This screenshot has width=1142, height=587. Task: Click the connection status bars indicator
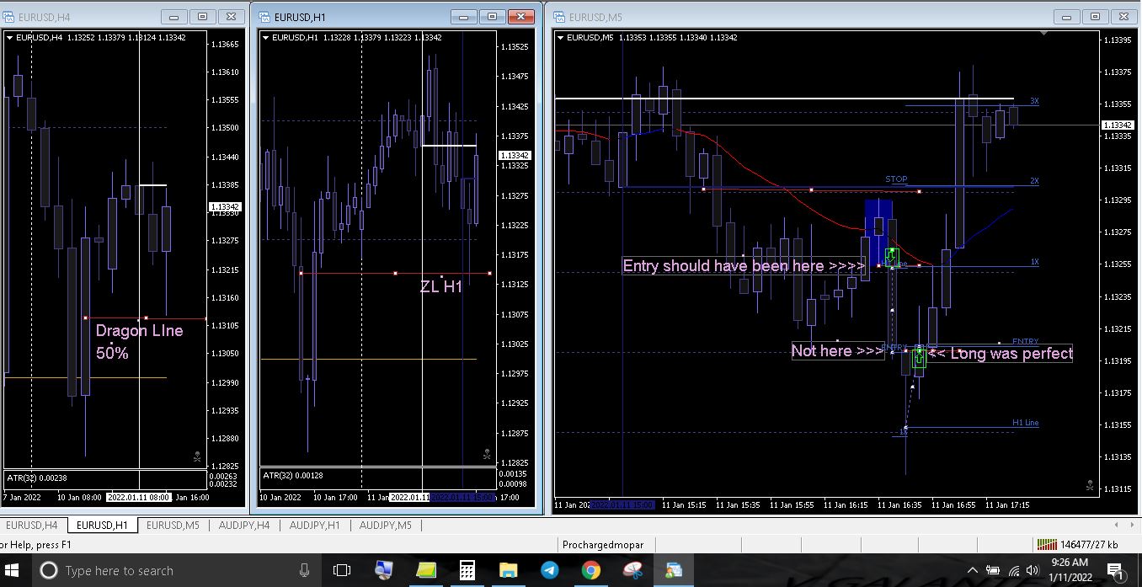(x=1047, y=544)
